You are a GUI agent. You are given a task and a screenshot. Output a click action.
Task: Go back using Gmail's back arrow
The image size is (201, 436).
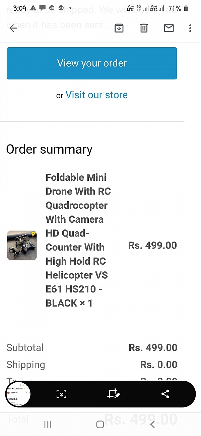tap(13, 28)
